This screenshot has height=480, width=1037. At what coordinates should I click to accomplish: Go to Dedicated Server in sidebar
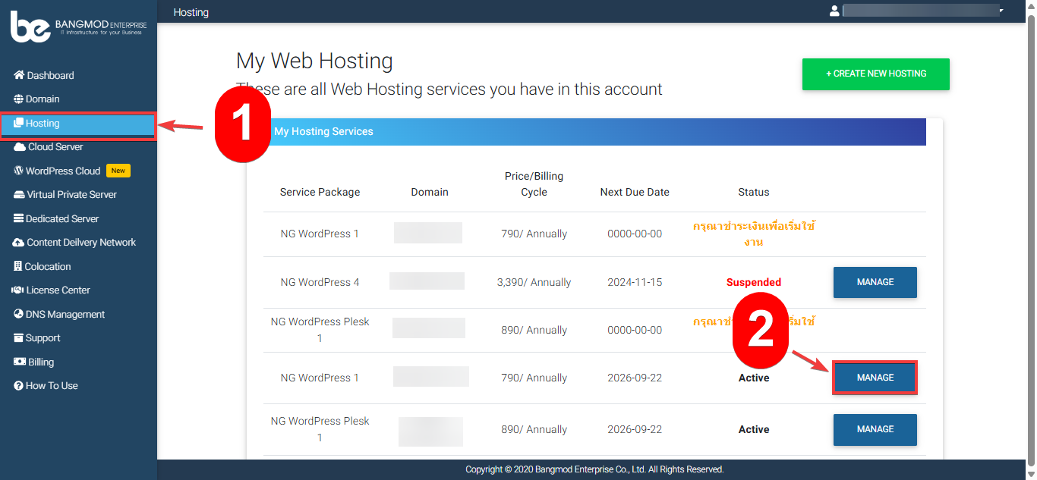tap(62, 218)
